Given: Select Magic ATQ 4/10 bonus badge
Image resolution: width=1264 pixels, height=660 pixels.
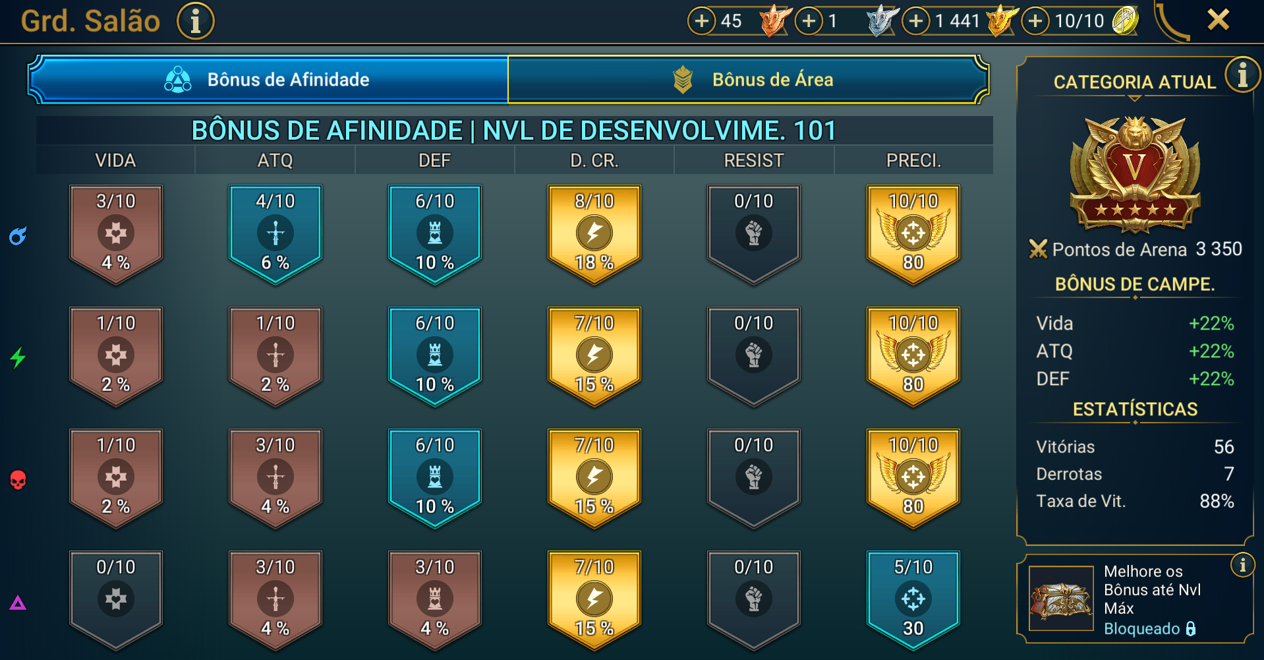Looking at the screenshot, I should pyautogui.click(x=275, y=235).
